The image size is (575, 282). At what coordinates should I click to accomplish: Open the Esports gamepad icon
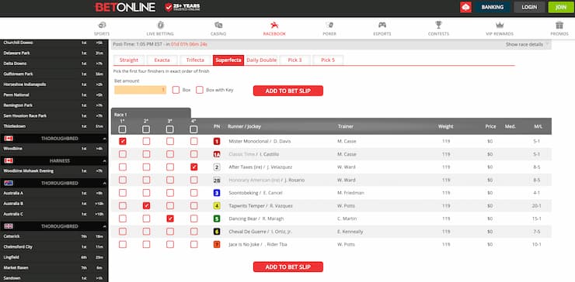click(x=382, y=26)
